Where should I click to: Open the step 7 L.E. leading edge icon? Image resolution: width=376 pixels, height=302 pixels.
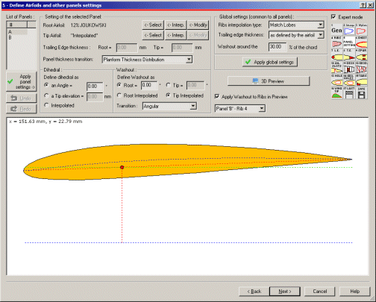pyautogui.click(x=336, y=55)
